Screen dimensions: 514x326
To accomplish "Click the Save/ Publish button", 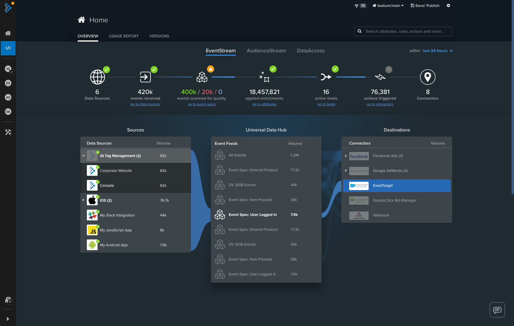I will pos(425,6).
